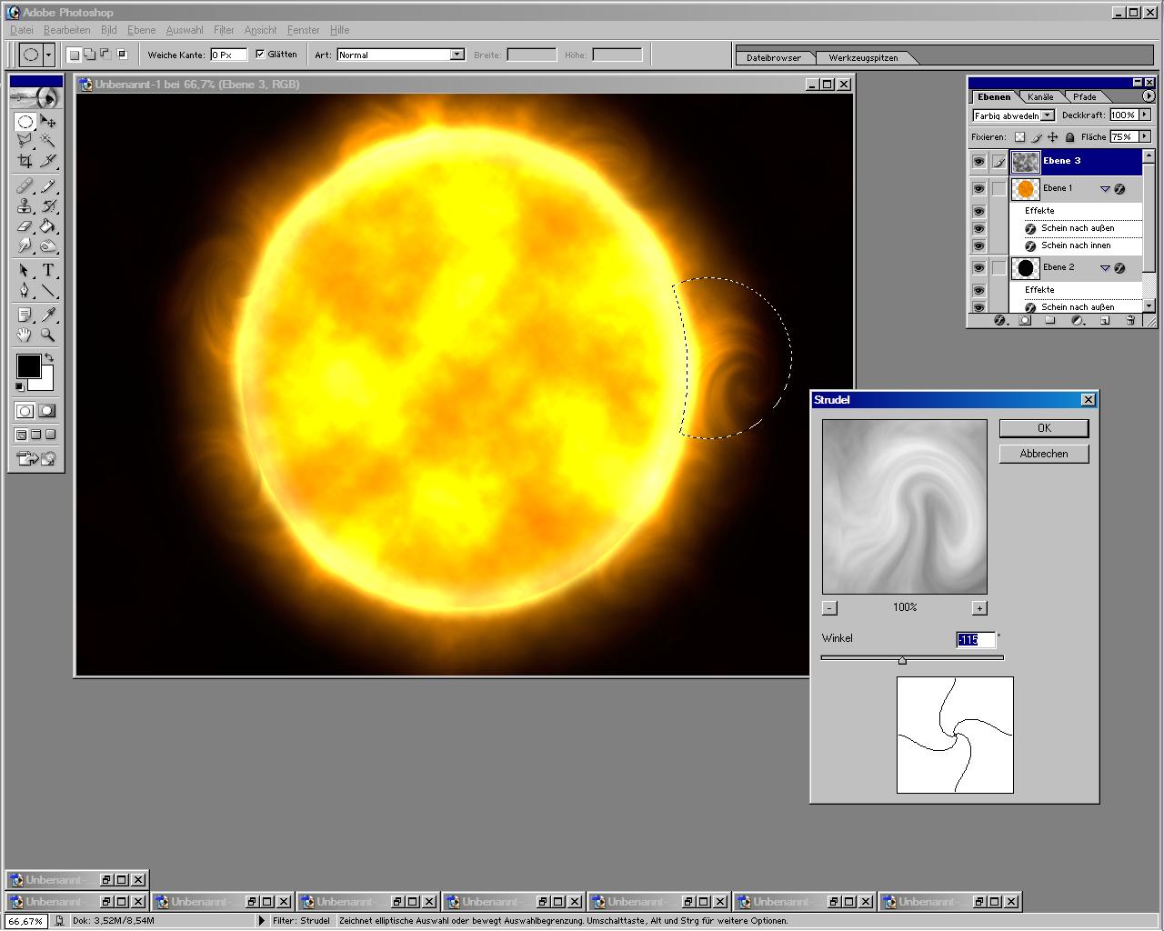The image size is (1164, 931).
Task: Create new layer set folder icon
Action: coord(1051,320)
